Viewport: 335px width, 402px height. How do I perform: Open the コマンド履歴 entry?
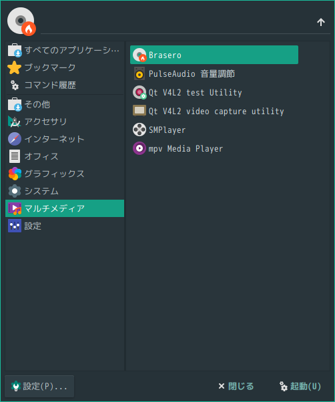tap(65, 85)
